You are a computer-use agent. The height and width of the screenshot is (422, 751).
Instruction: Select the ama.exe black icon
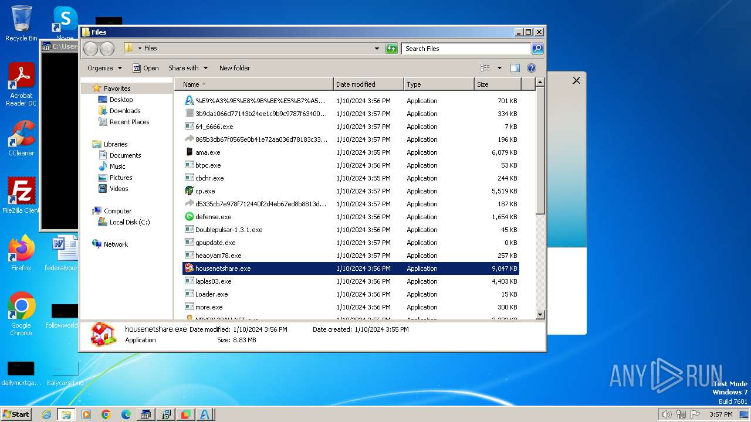(189, 152)
